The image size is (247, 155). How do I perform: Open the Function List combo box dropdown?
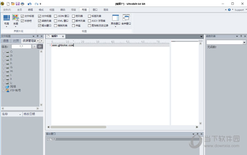(244, 42)
